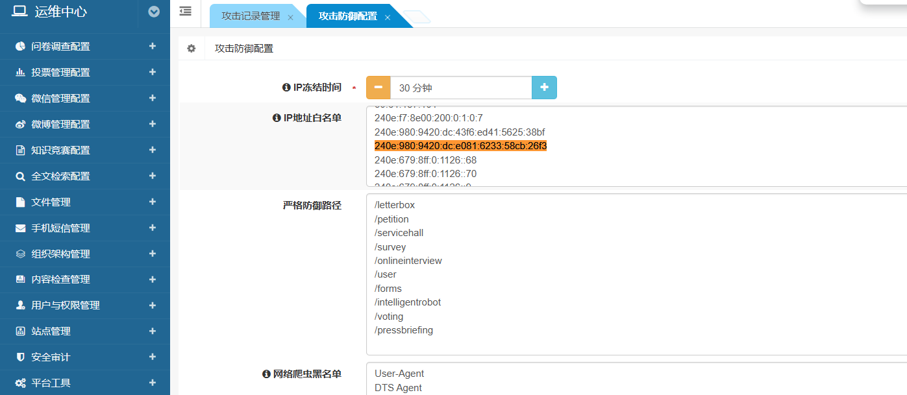The width and height of the screenshot is (907, 395).
Task: Click the /letterbox line in 严格防御路径
Action: 395,205
